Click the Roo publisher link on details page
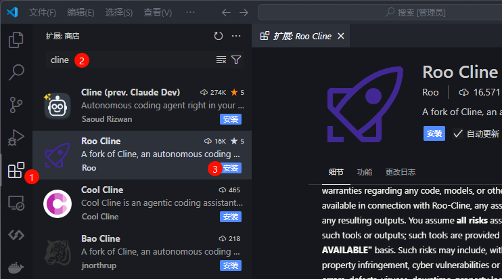502x279 pixels. 430,93
